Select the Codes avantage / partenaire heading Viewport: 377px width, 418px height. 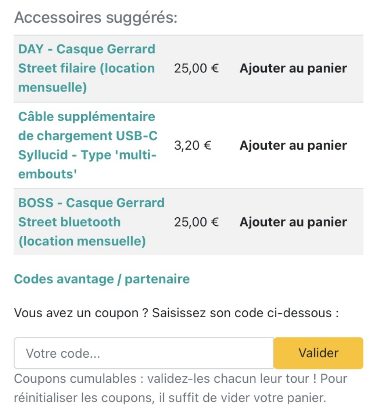pos(102,279)
